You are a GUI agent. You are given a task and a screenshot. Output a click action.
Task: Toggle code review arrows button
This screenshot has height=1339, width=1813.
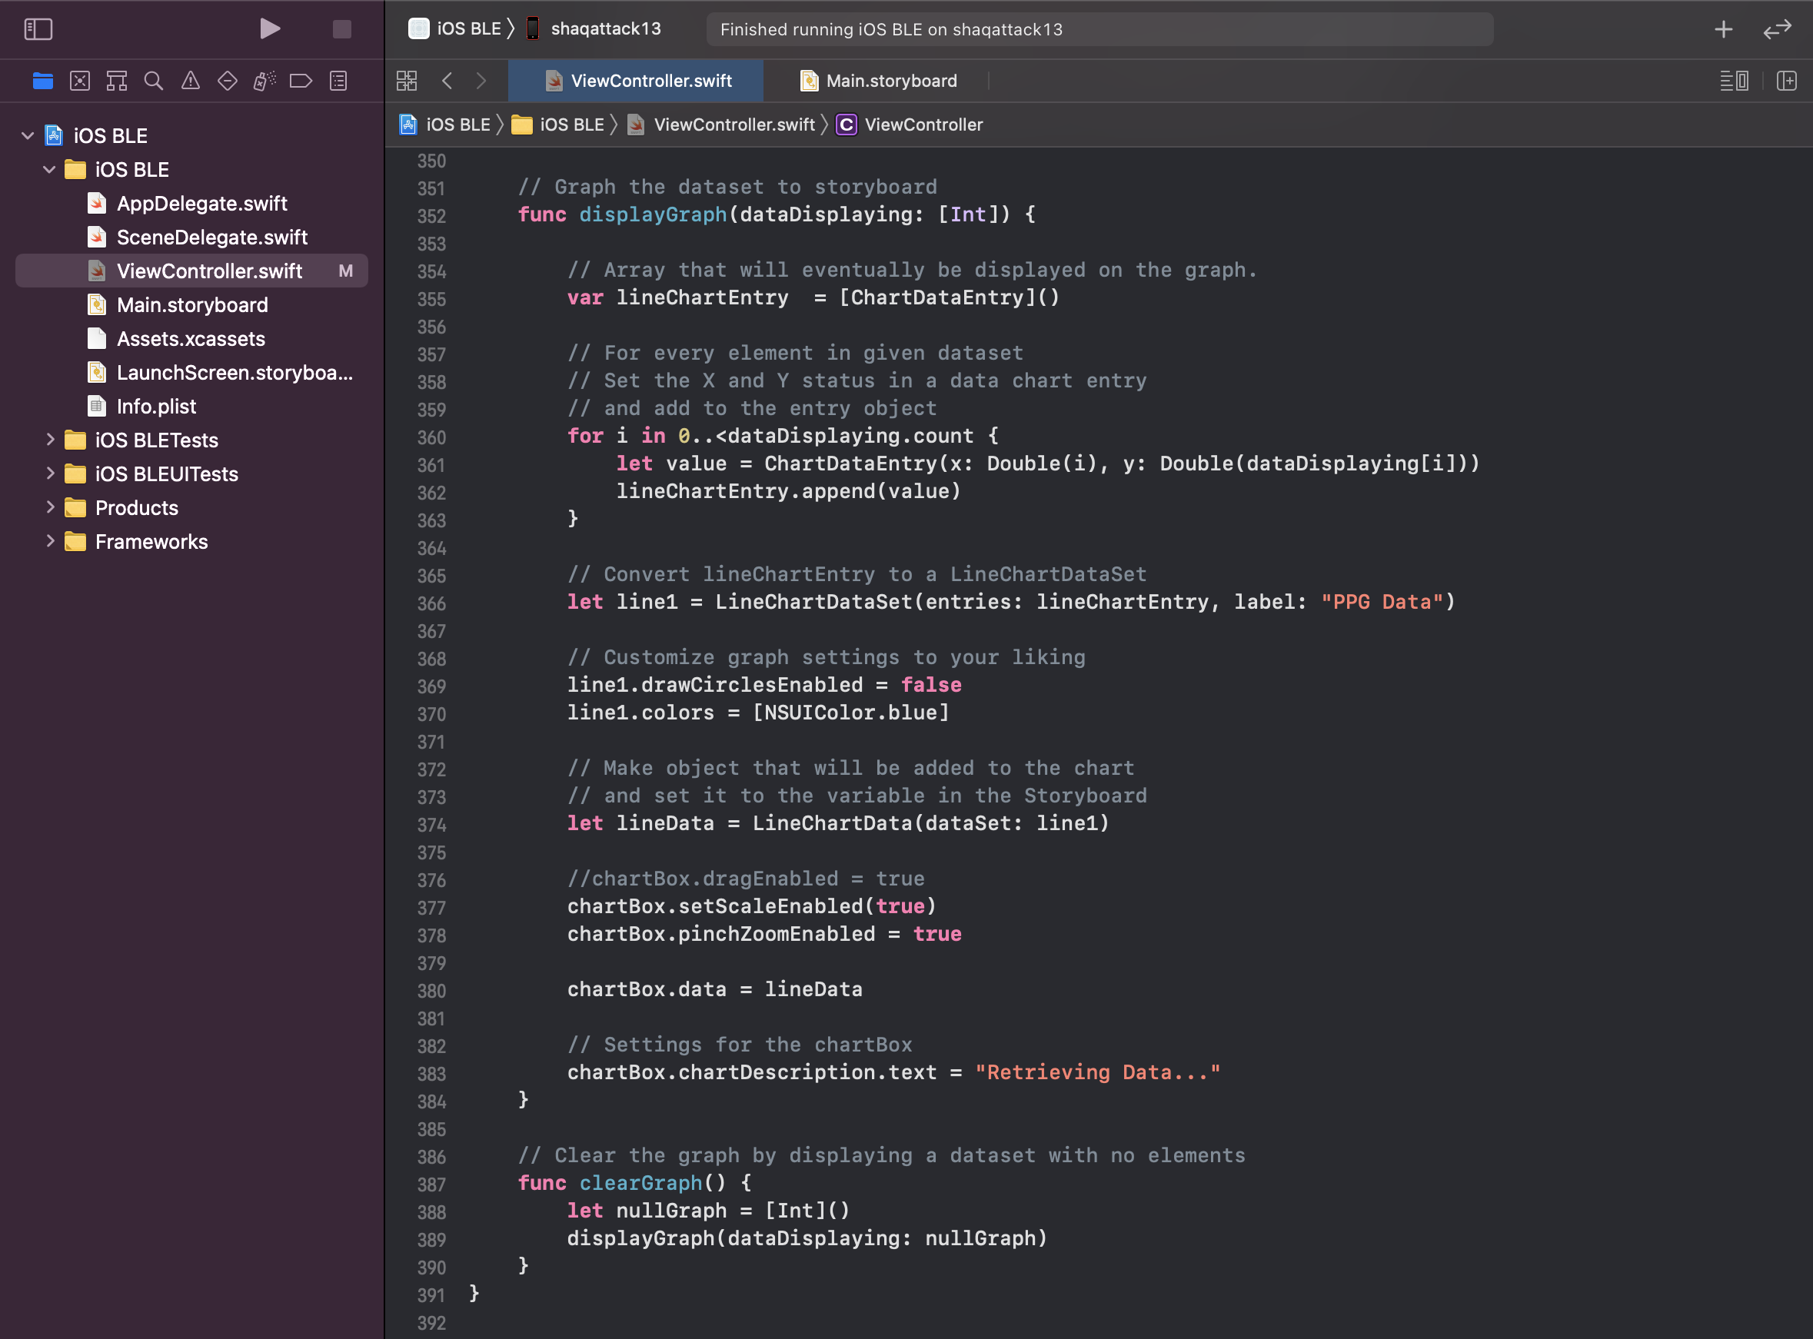[x=1778, y=29]
